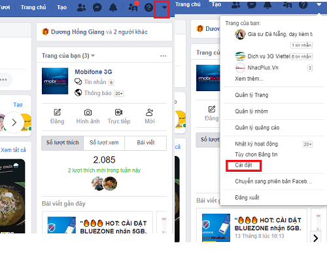Click the Watch/groups icon with red badge

tap(133, 7)
